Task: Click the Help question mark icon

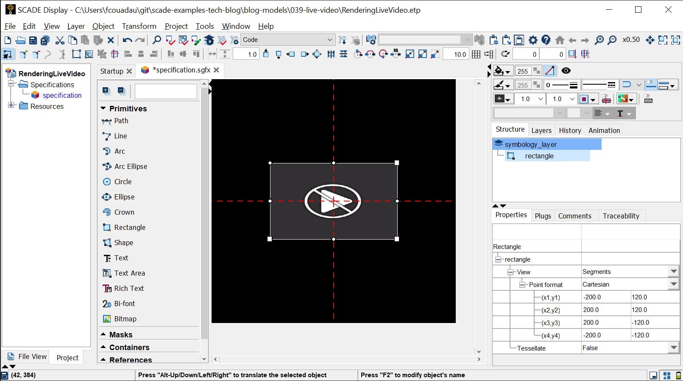Action: 546,40
